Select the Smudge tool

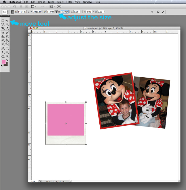[3, 44]
